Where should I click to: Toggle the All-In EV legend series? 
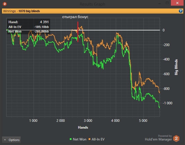(97, 139)
